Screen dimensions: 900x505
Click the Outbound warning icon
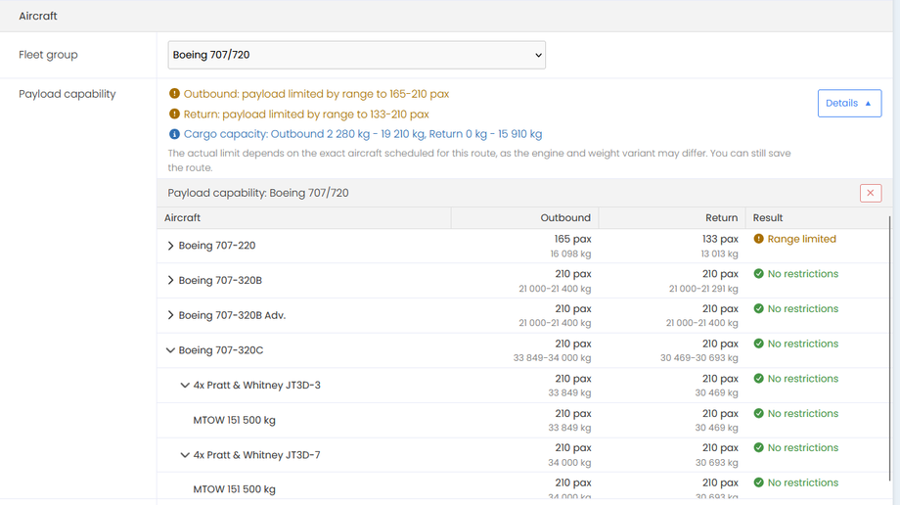point(174,94)
